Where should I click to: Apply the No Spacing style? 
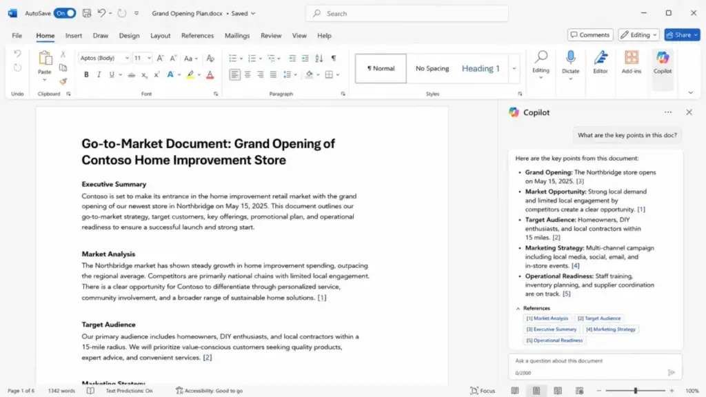coord(432,68)
